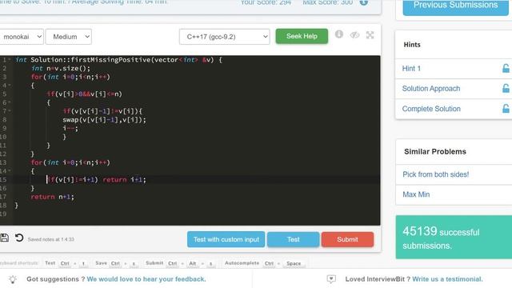The image size is (512, 288).
Task: Collapse code fold arrow at line 4
Action: click(x=10, y=86)
